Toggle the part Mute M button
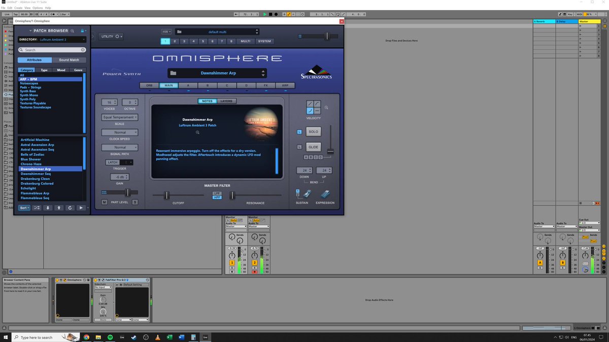Viewport: 609px width, 342px height. click(x=104, y=202)
